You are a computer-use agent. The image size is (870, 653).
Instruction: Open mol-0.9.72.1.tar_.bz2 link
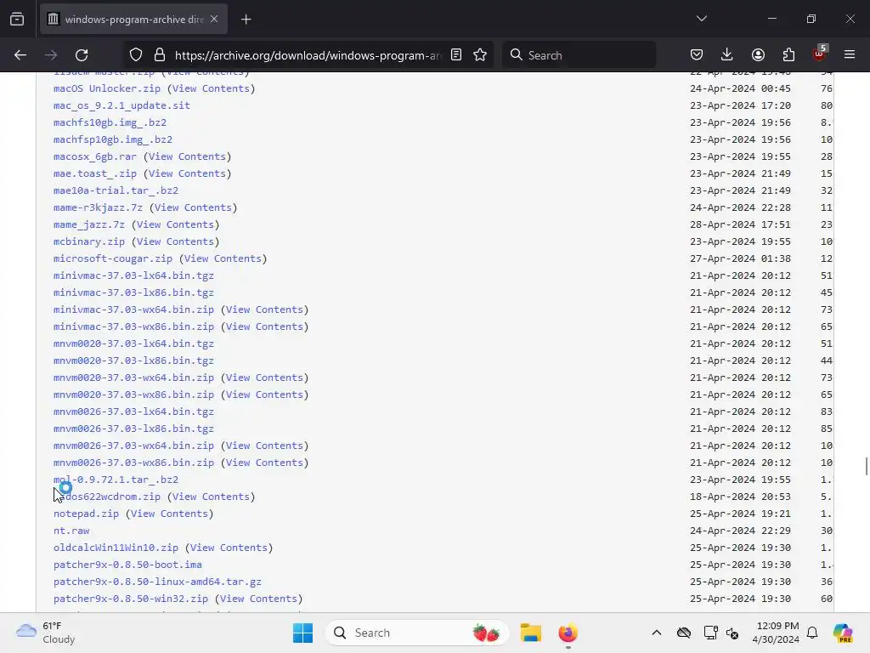[x=116, y=480]
